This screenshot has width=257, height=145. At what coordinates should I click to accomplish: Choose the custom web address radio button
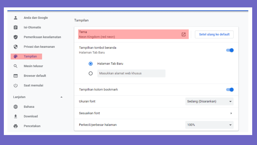pos(91,73)
